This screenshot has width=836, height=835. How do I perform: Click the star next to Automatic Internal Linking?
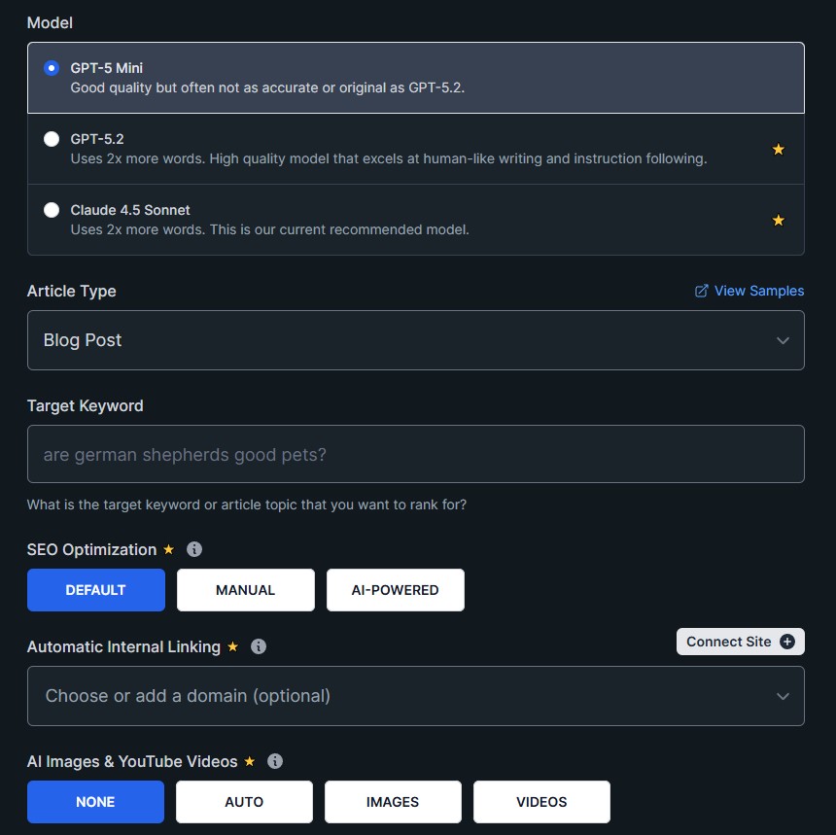click(x=232, y=646)
